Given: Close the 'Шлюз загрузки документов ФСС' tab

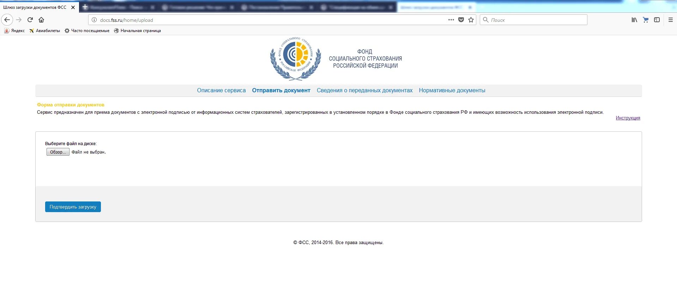Looking at the screenshot, I should coord(73,7).
